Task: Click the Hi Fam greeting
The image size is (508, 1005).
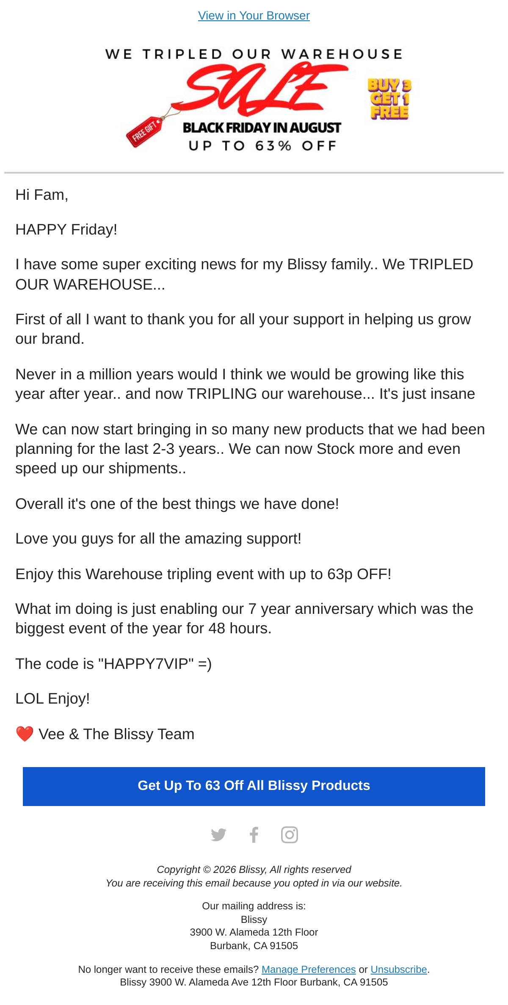Action: [x=42, y=195]
